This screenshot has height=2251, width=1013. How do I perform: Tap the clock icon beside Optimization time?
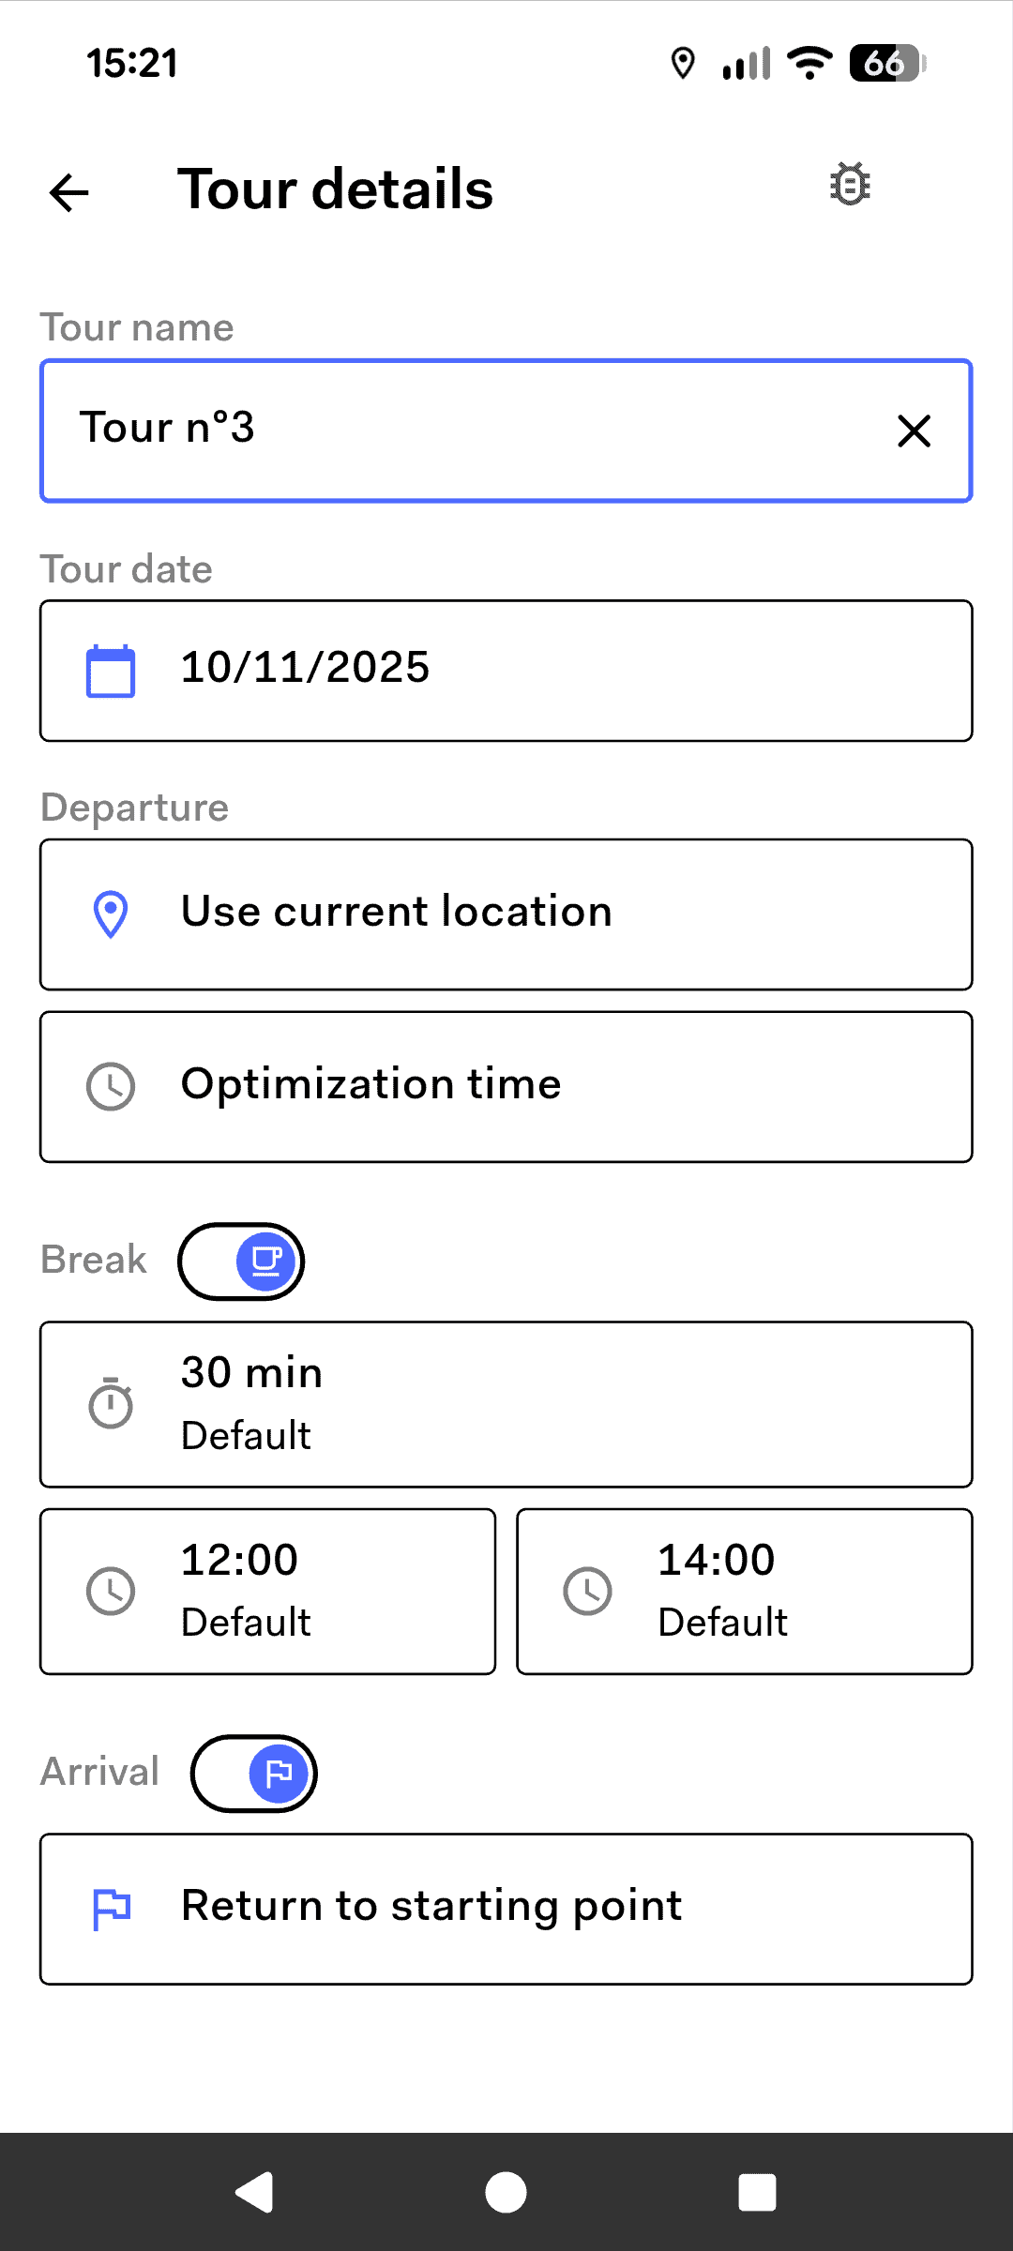click(x=111, y=1087)
